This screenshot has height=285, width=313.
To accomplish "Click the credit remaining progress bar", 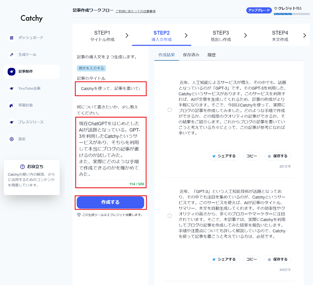I will click(x=292, y=14).
